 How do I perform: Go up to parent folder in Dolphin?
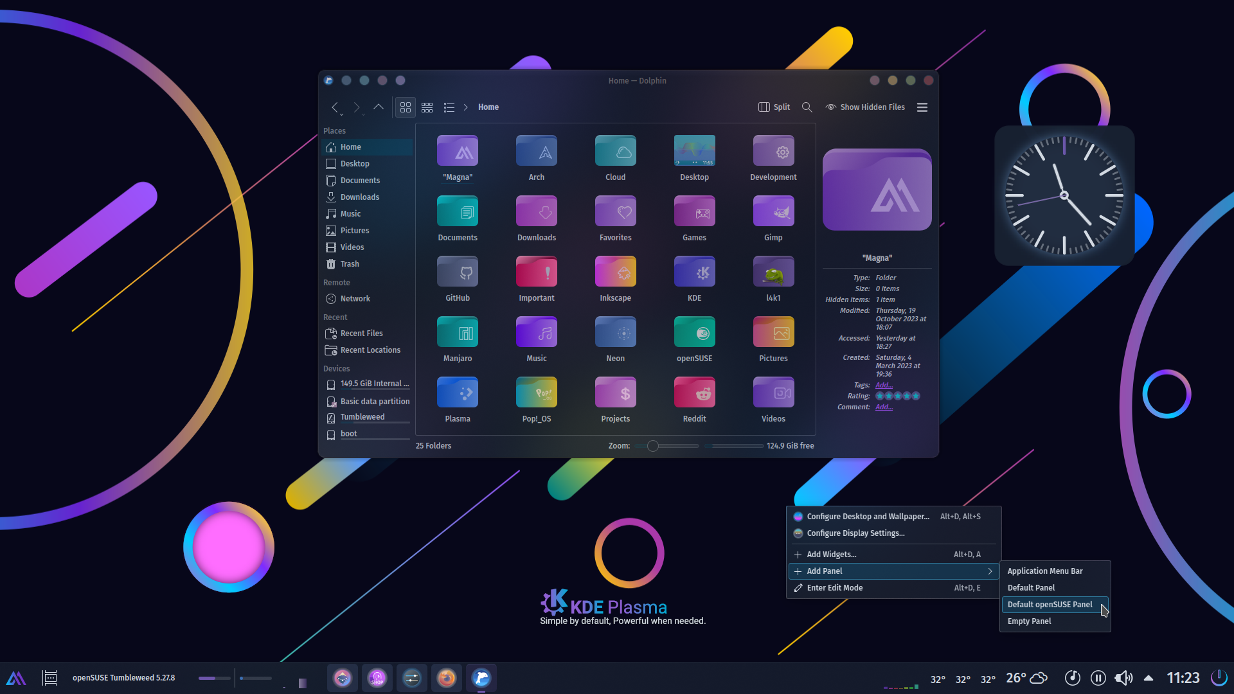point(379,107)
